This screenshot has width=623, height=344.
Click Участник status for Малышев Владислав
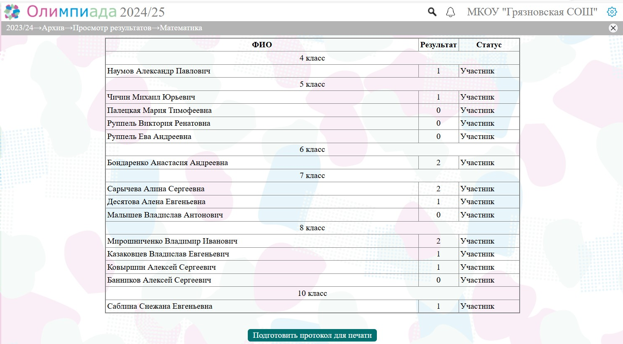(477, 215)
